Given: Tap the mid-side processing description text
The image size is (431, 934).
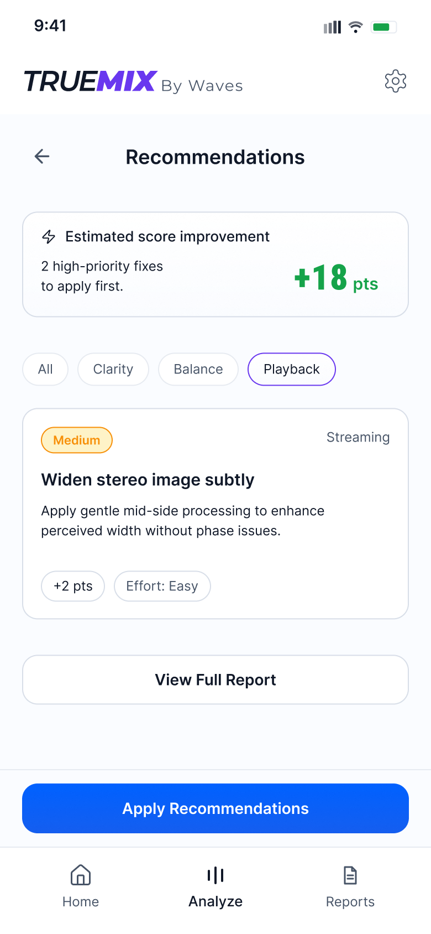Looking at the screenshot, I should click(x=183, y=521).
